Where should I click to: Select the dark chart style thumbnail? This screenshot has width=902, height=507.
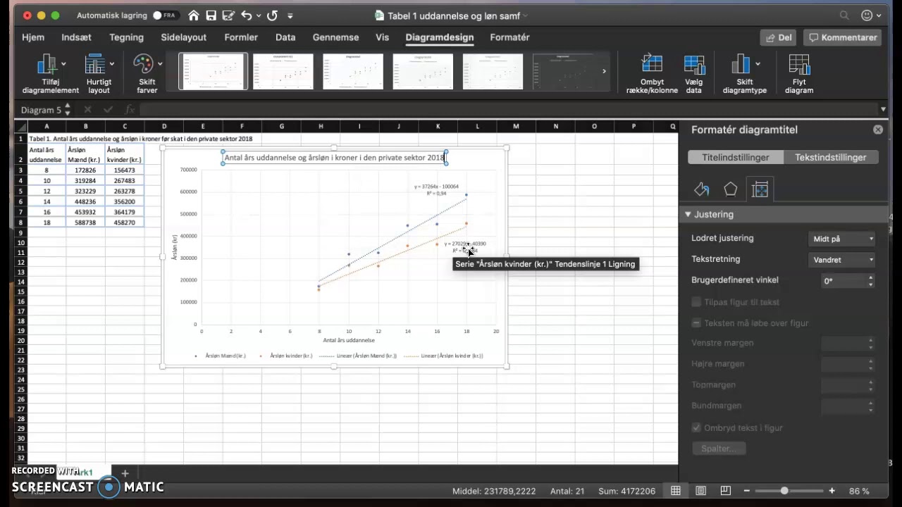(562, 71)
